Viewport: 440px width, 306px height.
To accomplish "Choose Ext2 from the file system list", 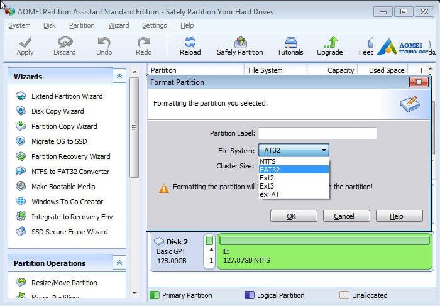I will point(294,178).
